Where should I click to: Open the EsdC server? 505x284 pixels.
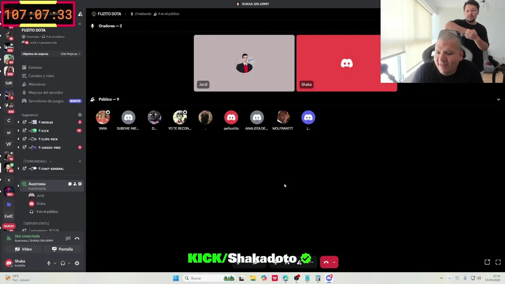pos(9,216)
